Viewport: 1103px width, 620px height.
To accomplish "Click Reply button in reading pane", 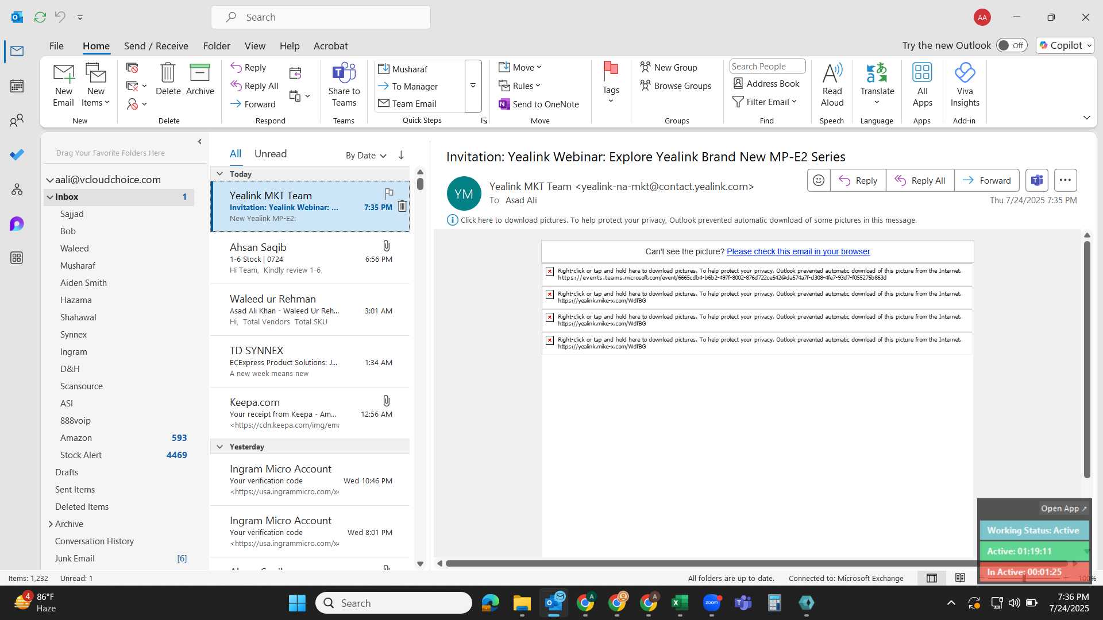I will [858, 180].
